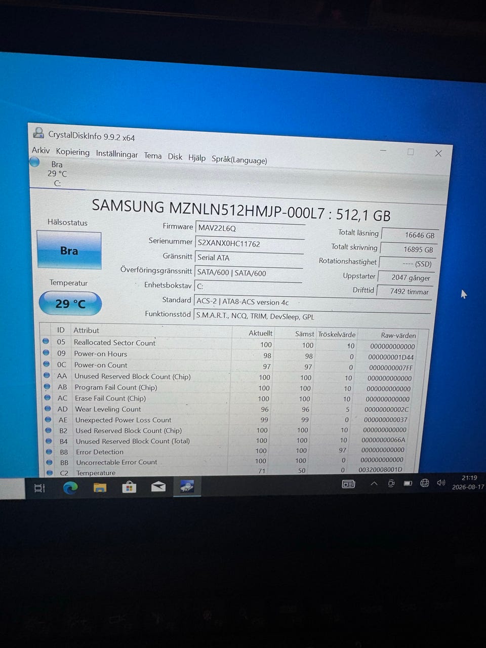The image size is (486, 648).
Task: Open Task View on the taskbar
Action: click(39, 488)
